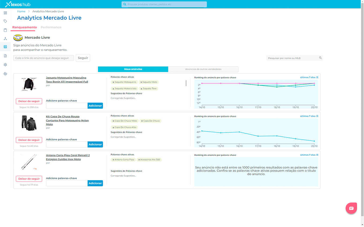The height and width of the screenshot is (227, 364).
Task: Remove the Jaqueta Motoqueiro keyword tag
Action: tap(113, 82)
